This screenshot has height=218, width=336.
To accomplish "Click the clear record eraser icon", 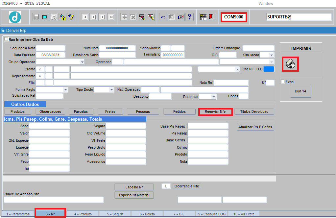I will tap(151, 17).
